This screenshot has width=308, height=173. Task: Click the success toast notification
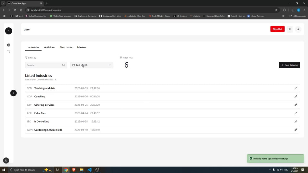pyautogui.click(x=275, y=159)
